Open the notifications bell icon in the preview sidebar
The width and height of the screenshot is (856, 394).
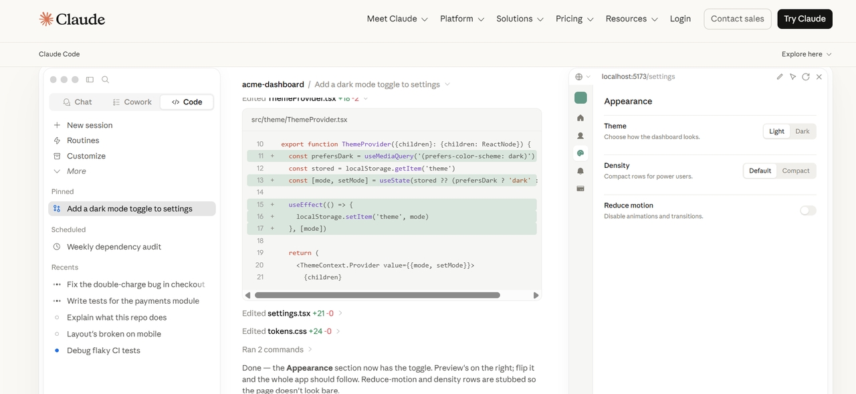point(580,171)
